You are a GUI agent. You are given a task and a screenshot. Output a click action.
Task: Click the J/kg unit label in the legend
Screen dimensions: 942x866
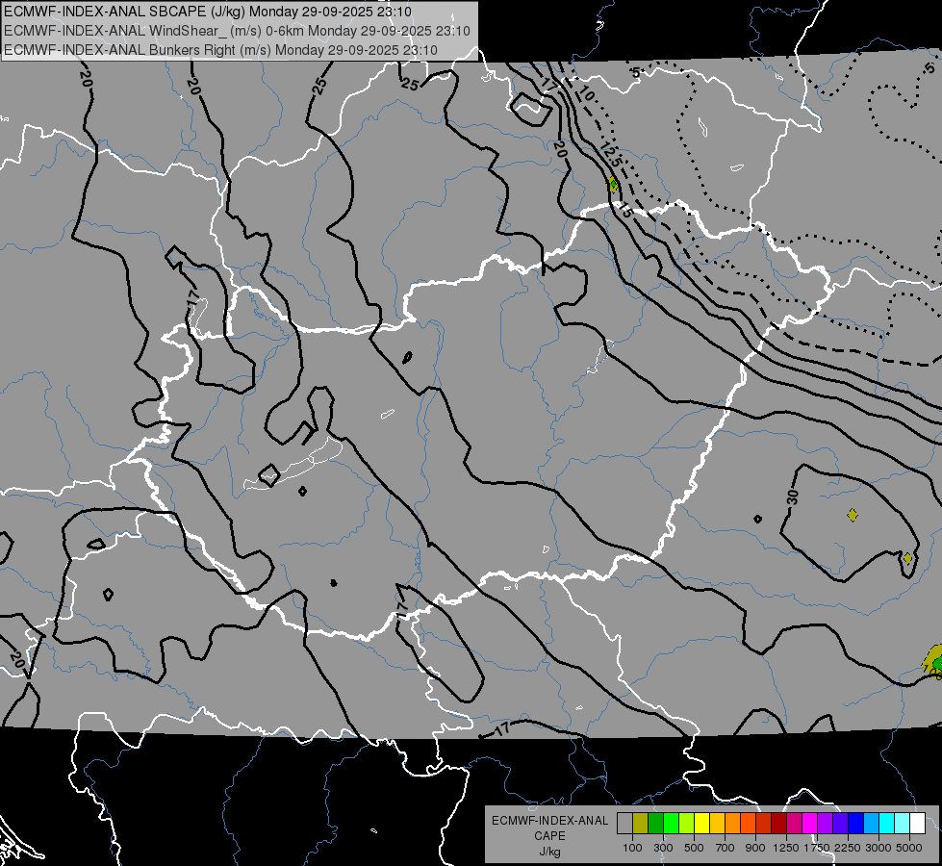549,852
